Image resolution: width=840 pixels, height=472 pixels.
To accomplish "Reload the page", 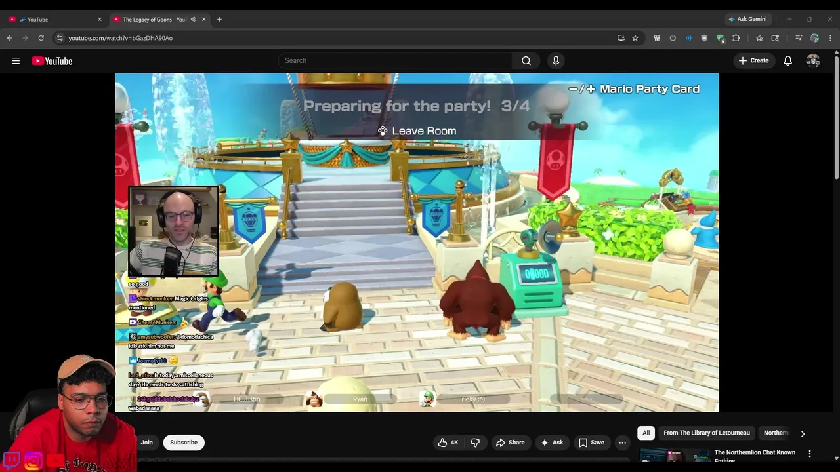I will pyautogui.click(x=41, y=38).
